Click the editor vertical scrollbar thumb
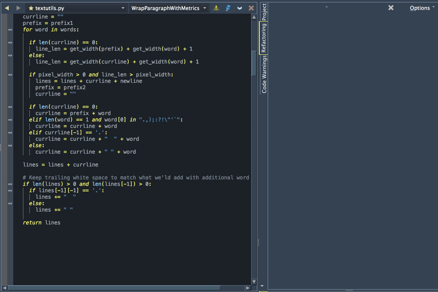438x292 pixels. click(254, 63)
